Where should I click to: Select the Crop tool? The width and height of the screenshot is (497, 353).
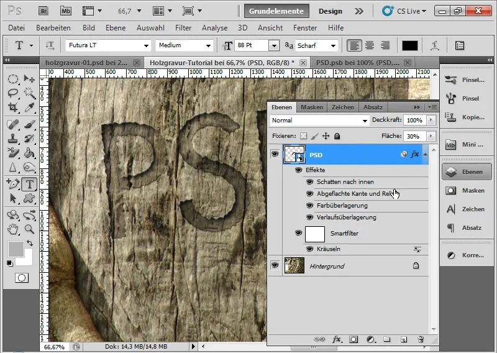click(x=12, y=108)
